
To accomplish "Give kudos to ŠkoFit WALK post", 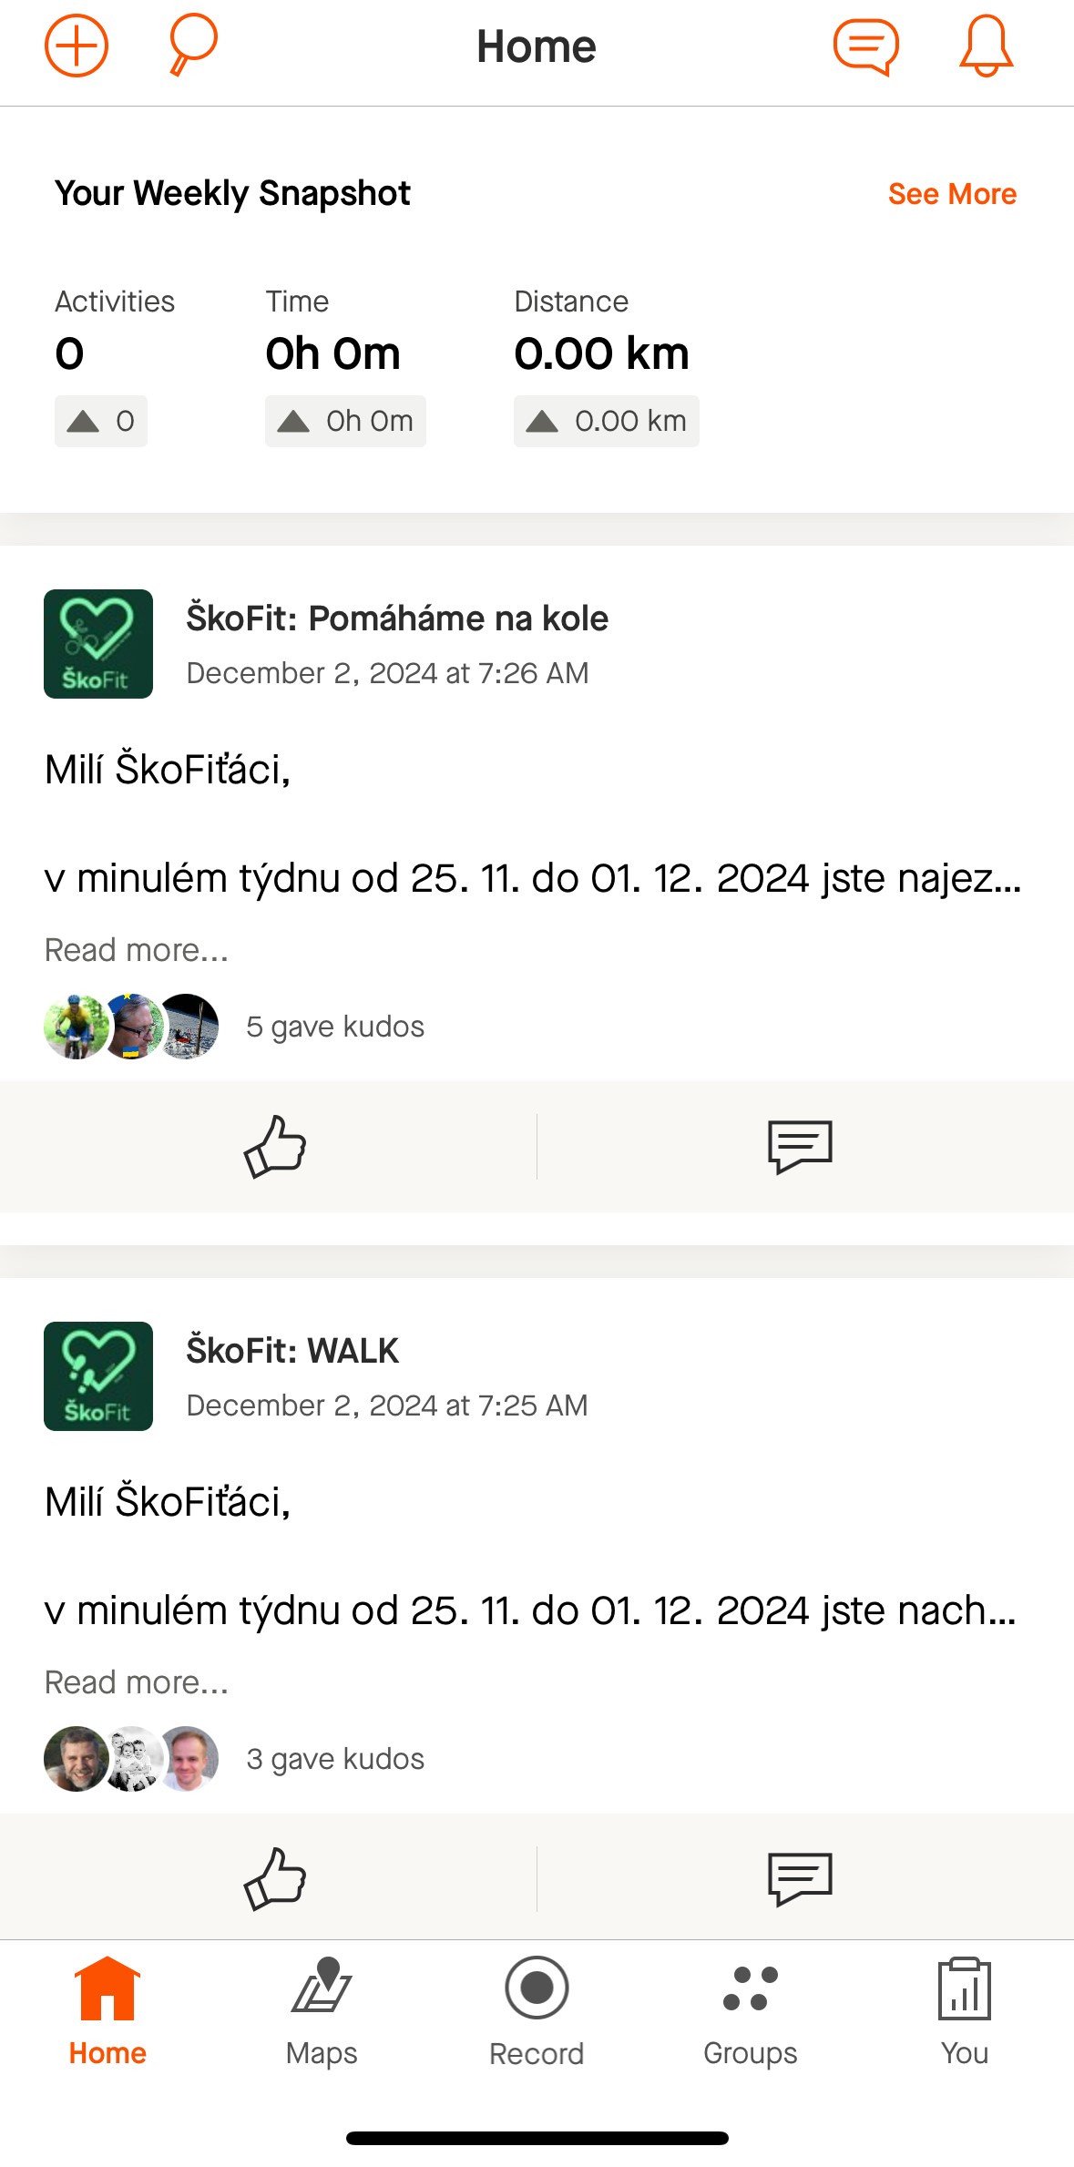I will [x=275, y=1879].
